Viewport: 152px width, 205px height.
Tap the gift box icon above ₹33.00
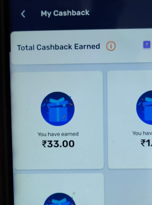tap(58, 109)
